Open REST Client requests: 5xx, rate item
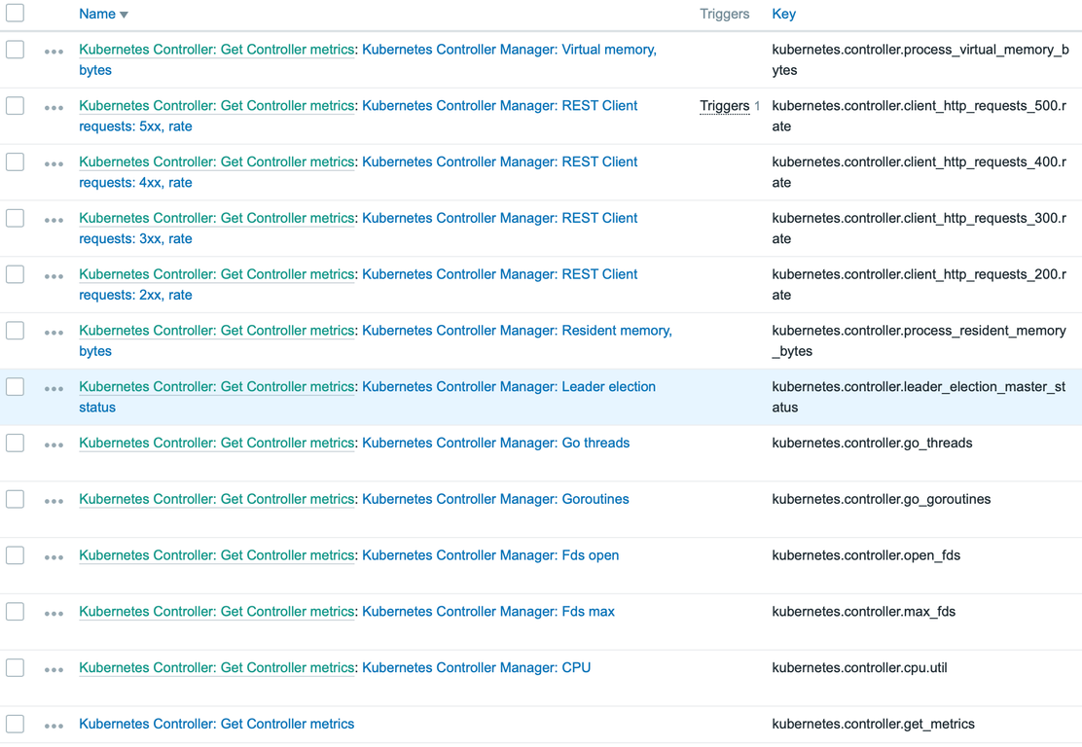 click(x=499, y=105)
